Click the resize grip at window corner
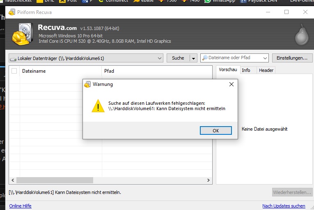This screenshot has height=210, width=314. tap(312, 208)
